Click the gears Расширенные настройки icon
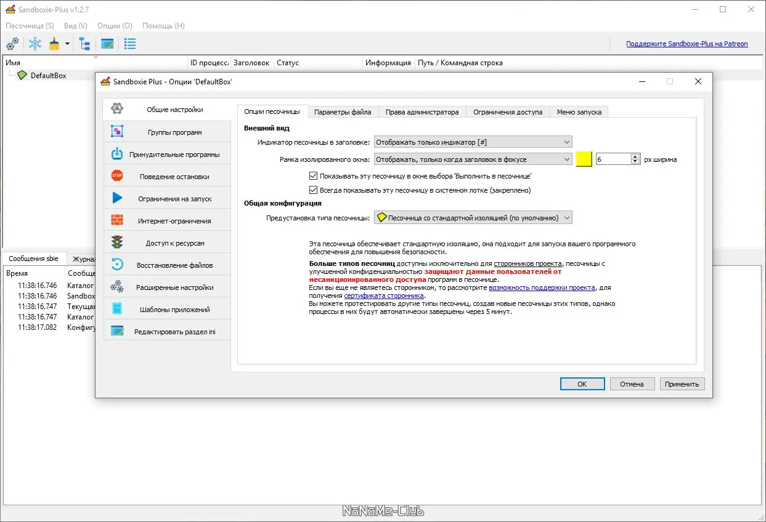 (117, 287)
